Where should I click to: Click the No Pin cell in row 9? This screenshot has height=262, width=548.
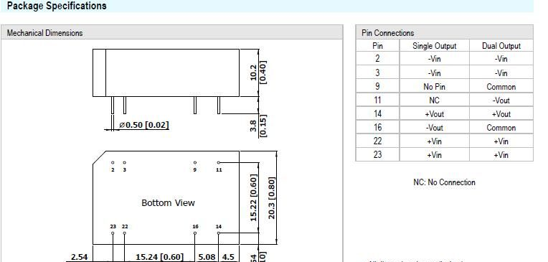(435, 86)
